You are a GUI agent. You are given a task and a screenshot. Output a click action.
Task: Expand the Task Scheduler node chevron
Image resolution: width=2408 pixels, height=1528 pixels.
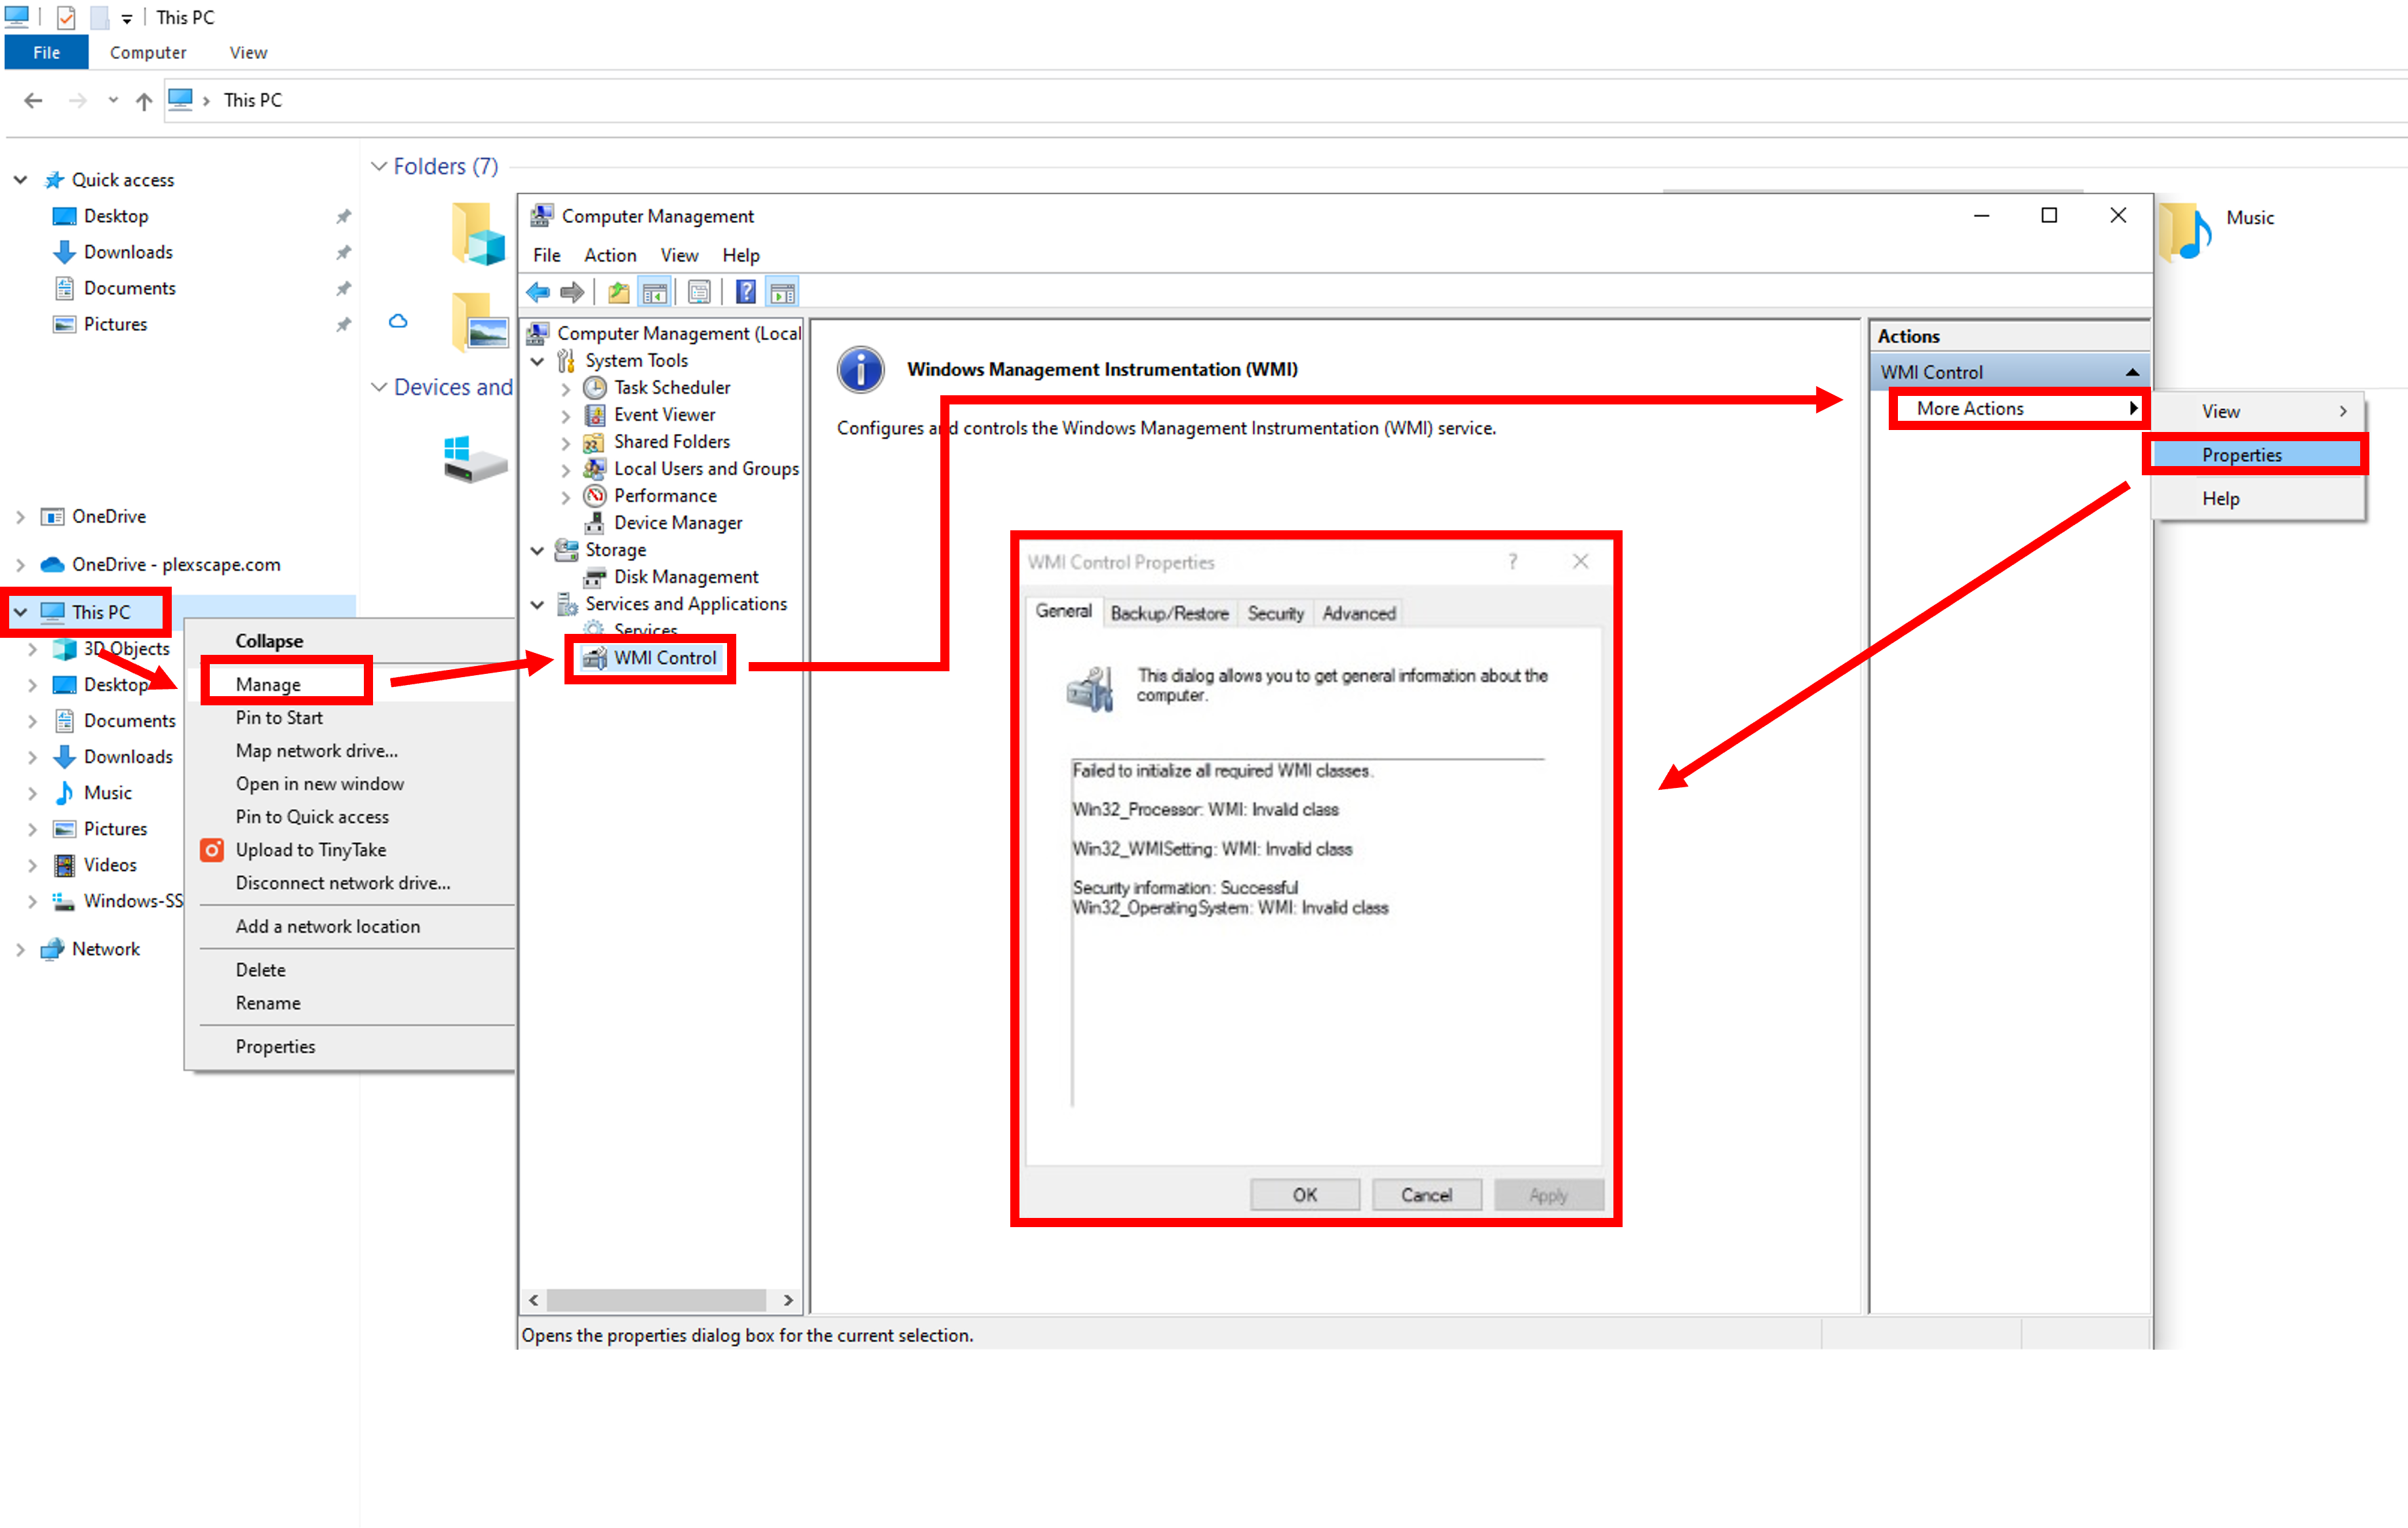566,388
